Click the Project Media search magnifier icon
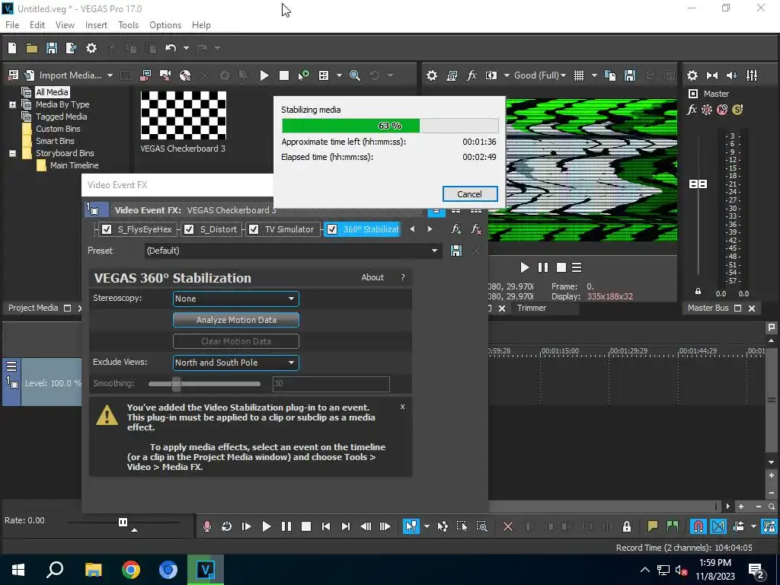Viewport: 780px width, 585px height. pos(355,75)
